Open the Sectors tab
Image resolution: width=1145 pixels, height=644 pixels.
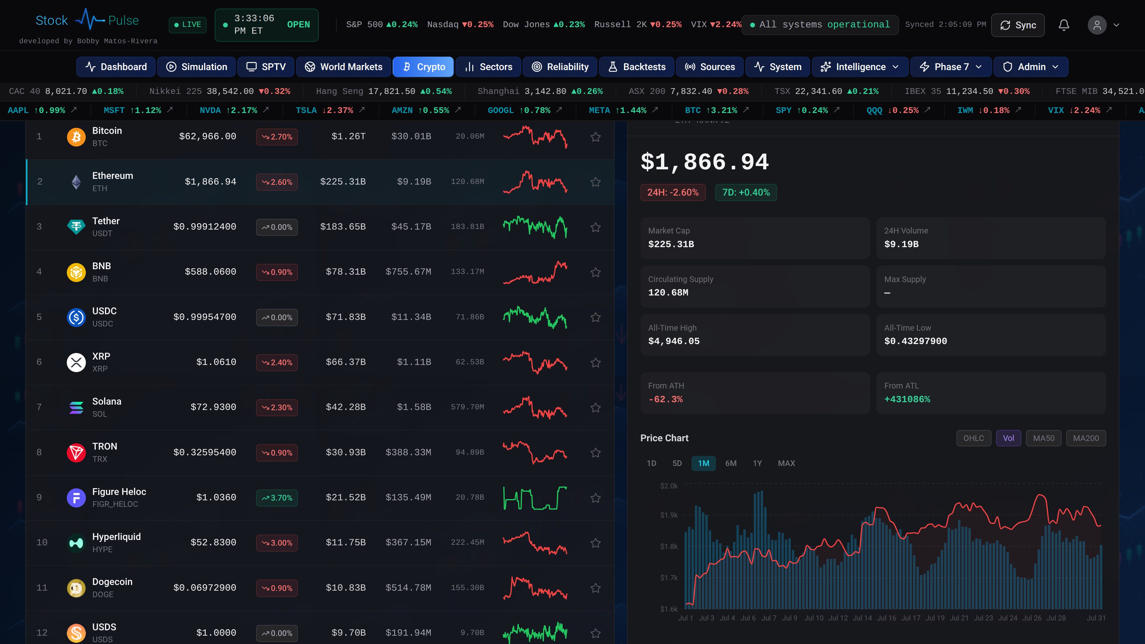(x=488, y=67)
